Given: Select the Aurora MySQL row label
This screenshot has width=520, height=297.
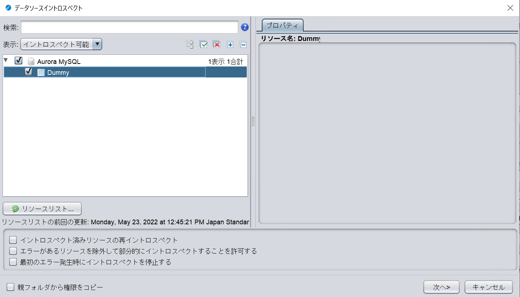Looking at the screenshot, I should pyautogui.click(x=59, y=62).
